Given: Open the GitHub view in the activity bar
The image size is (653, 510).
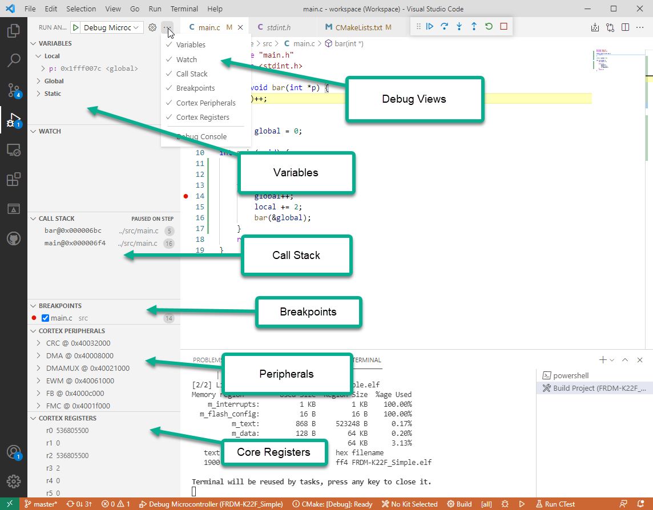Looking at the screenshot, I should click(13, 238).
